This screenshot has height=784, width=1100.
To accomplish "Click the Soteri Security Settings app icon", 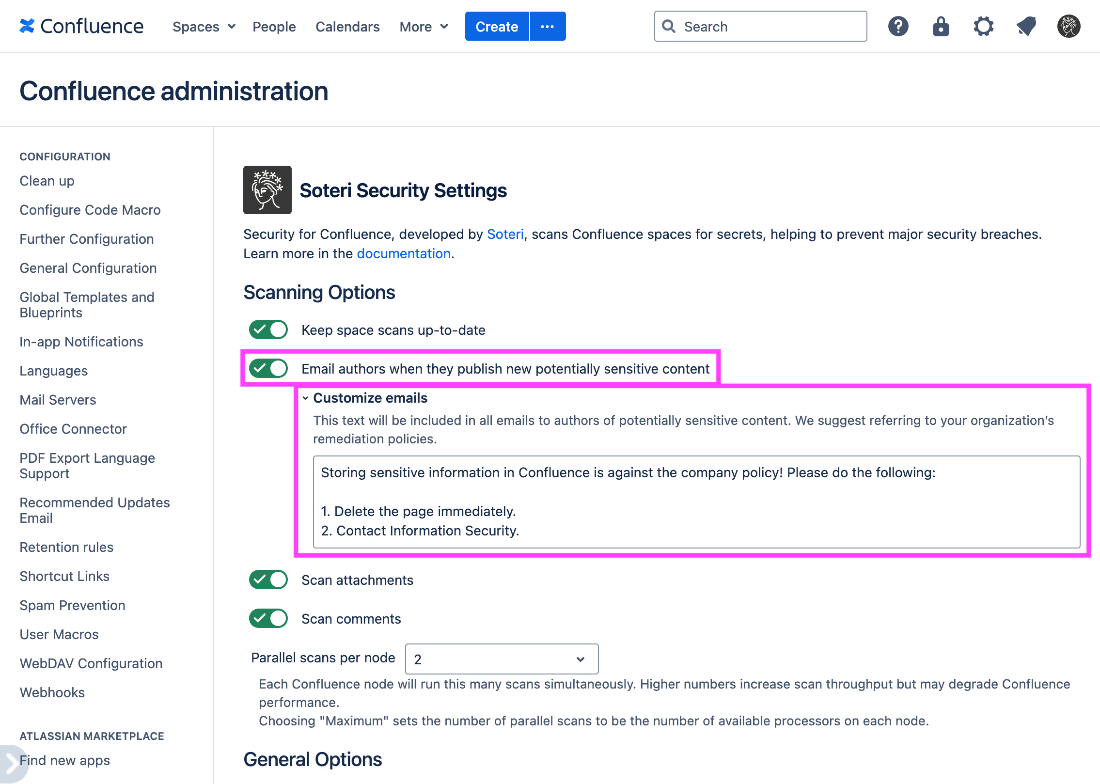I will [x=267, y=189].
